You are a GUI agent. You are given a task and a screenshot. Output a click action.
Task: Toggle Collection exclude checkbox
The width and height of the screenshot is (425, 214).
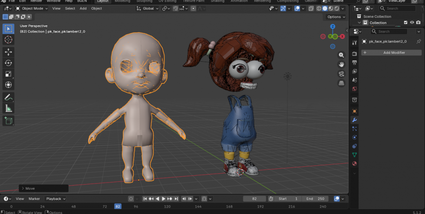[406, 23]
